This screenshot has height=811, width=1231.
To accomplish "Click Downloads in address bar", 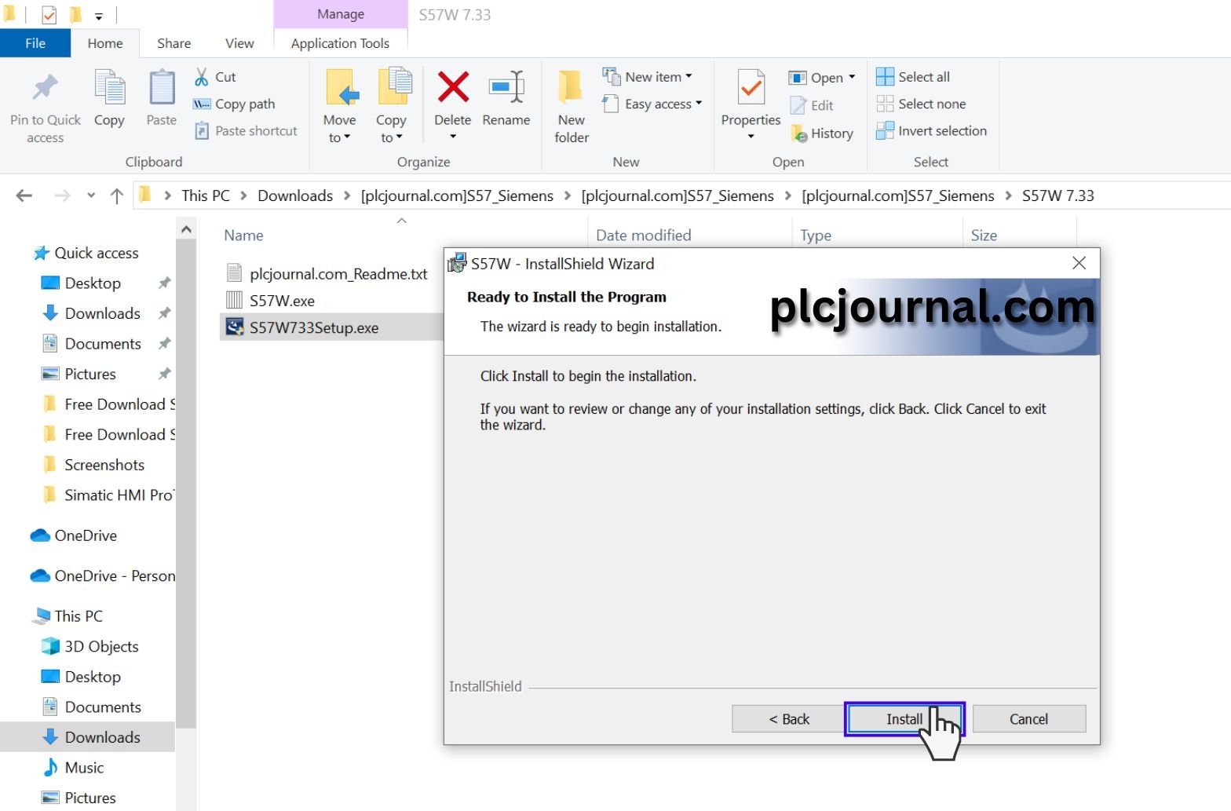I will [295, 195].
